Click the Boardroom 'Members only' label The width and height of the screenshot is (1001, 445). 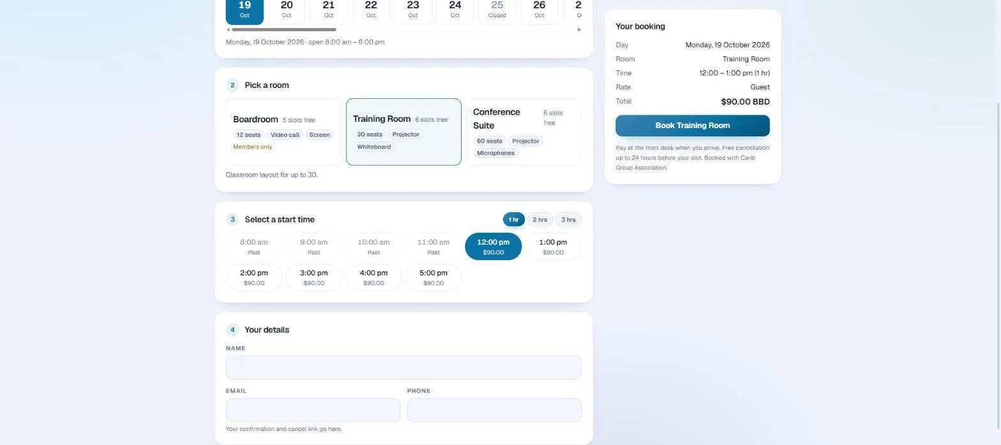(x=253, y=147)
